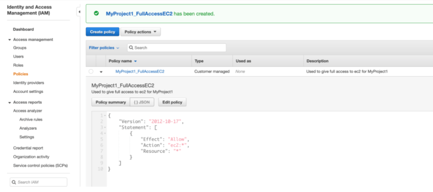Click the Policy name sort arrow
The height and width of the screenshot is (192, 433).
[135, 61]
